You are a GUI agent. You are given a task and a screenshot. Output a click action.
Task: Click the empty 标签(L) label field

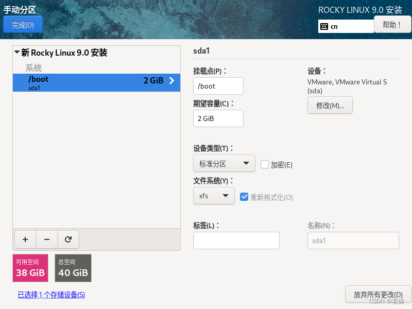coord(236,241)
